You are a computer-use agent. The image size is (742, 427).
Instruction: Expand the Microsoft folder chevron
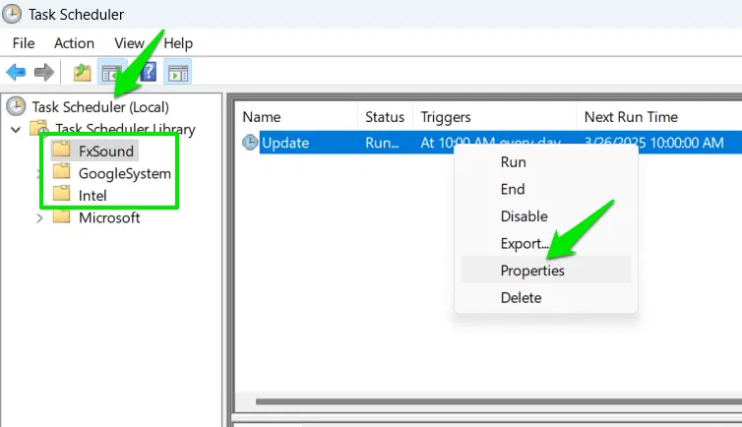point(39,218)
